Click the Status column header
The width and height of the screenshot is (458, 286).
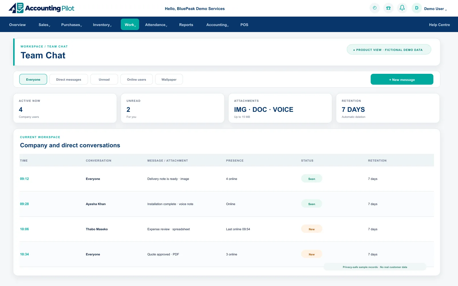coord(307,160)
